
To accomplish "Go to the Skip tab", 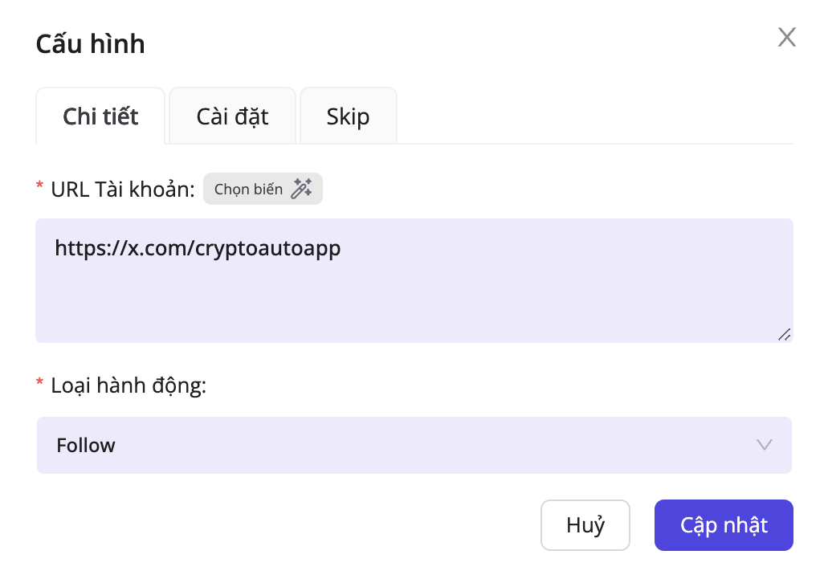I will point(348,116).
